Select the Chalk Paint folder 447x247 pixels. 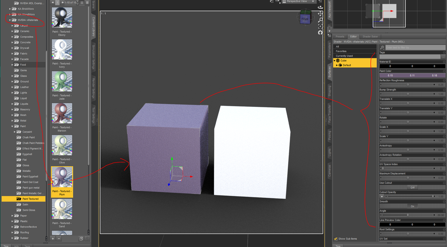coord(29,137)
